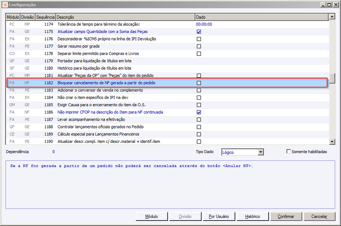
Task: Click the Divisão button
Action: [185, 217]
